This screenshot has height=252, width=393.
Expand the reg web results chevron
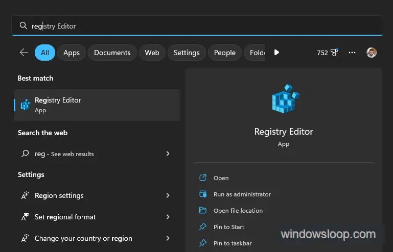tap(168, 154)
